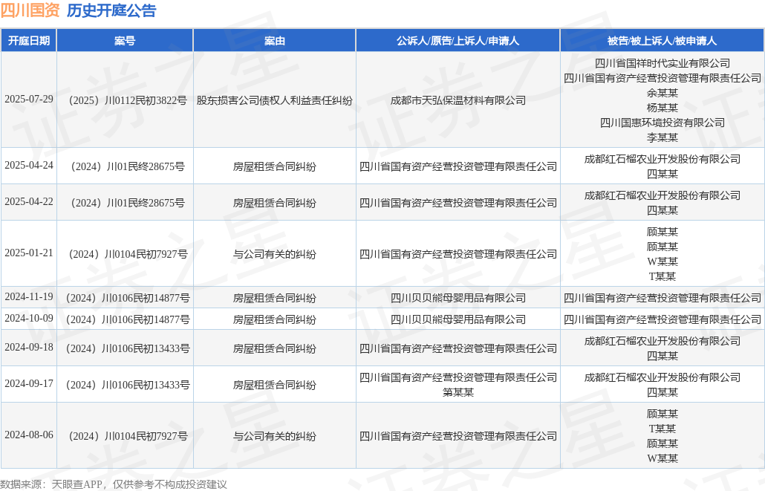Image resolution: width=765 pixels, height=491 pixels.
Task: Click "成都红石榴农业开发股份有限公司" in the 2025-04-24 row
Action: [x=663, y=159]
